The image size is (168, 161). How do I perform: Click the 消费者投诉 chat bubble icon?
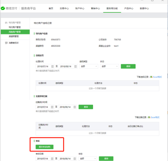coord(6,43)
